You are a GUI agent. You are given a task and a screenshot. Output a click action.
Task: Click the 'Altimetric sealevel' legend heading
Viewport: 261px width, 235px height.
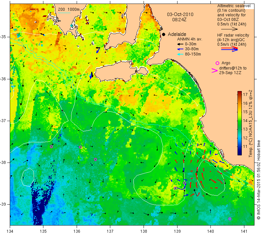(234, 6)
